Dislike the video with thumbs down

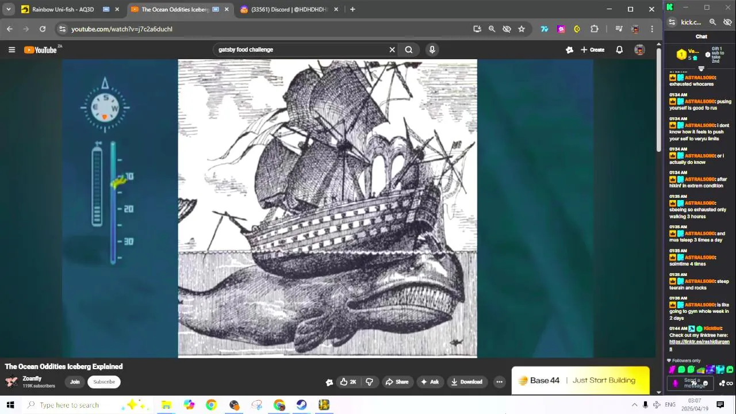point(369,382)
